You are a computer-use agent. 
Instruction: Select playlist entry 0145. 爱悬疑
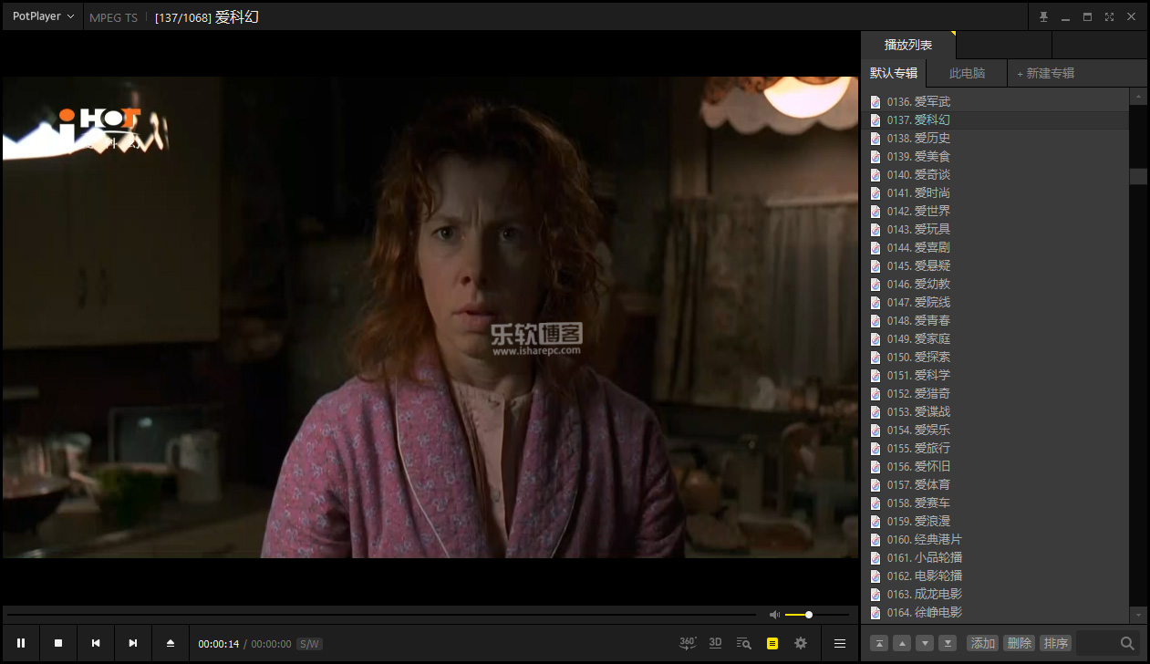[x=995, y=265]
